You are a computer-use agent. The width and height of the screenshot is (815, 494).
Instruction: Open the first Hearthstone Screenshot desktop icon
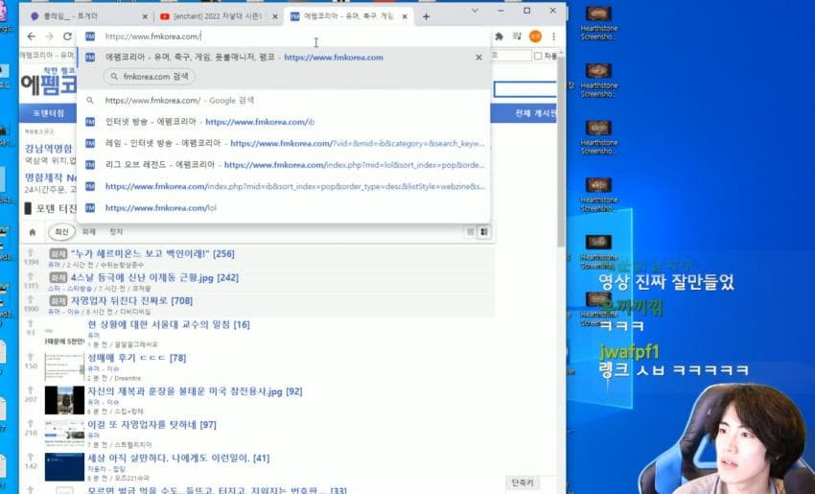(598, 23)
